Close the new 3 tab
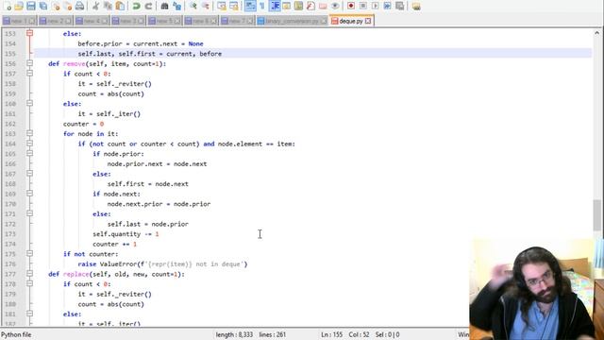Screen dimensions: 604x340 pyautogui.click(x=141, y=21)
